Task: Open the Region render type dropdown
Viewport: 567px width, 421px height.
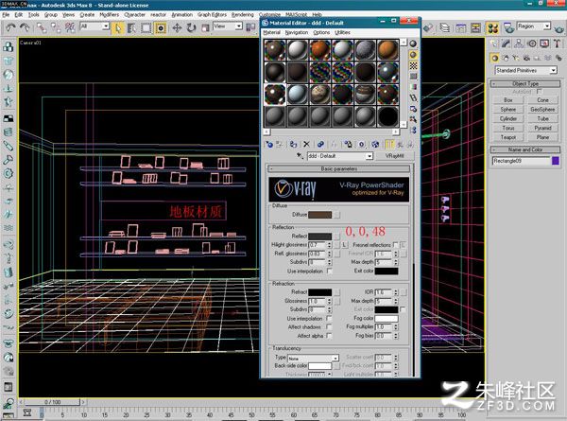Action: (534, 26)
